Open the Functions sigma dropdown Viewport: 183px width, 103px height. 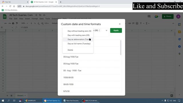coord(147,23)
